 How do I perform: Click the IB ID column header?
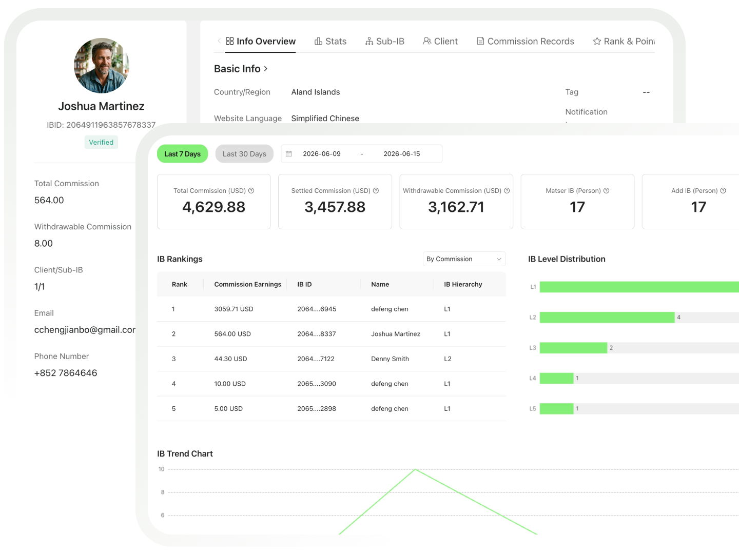tap(304, 284)
